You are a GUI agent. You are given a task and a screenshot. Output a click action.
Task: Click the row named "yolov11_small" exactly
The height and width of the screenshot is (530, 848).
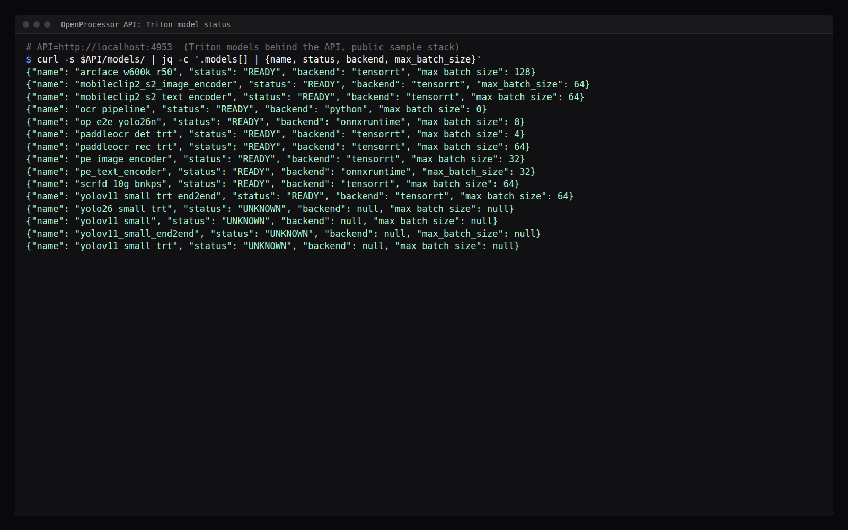pyautogui.click(x=262, y=221)
